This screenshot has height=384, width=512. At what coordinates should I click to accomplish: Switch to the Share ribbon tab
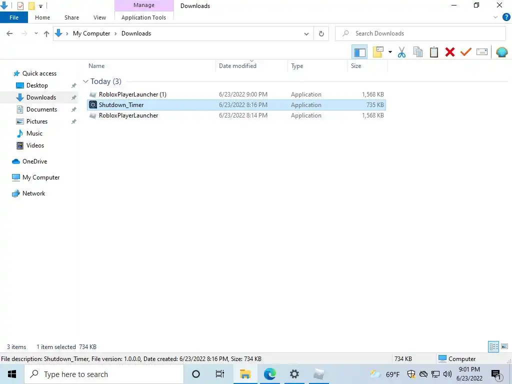point(71,17)
